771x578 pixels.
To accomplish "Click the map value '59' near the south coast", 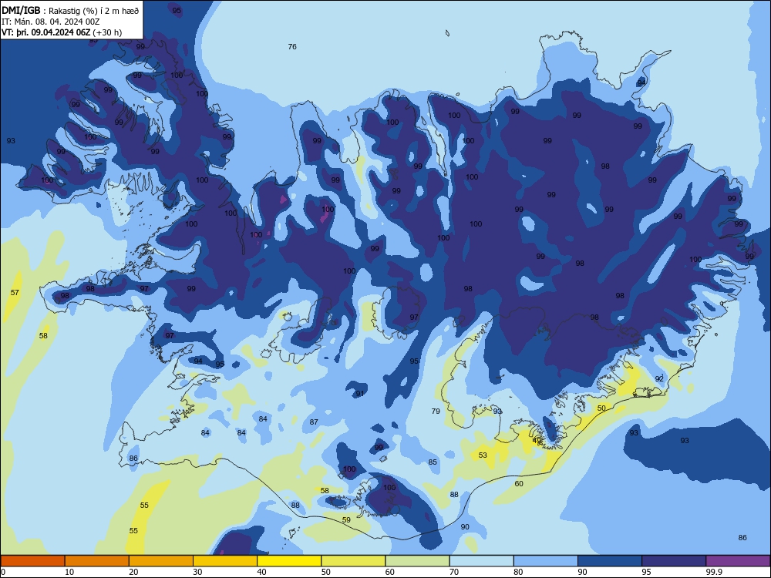I will (x=346, y=519).
